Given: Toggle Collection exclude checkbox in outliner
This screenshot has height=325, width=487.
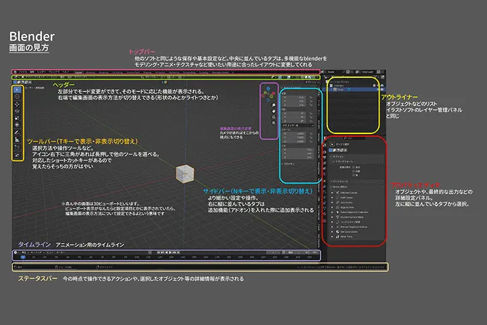Looking at the screenshot, I should coord(374,85).
